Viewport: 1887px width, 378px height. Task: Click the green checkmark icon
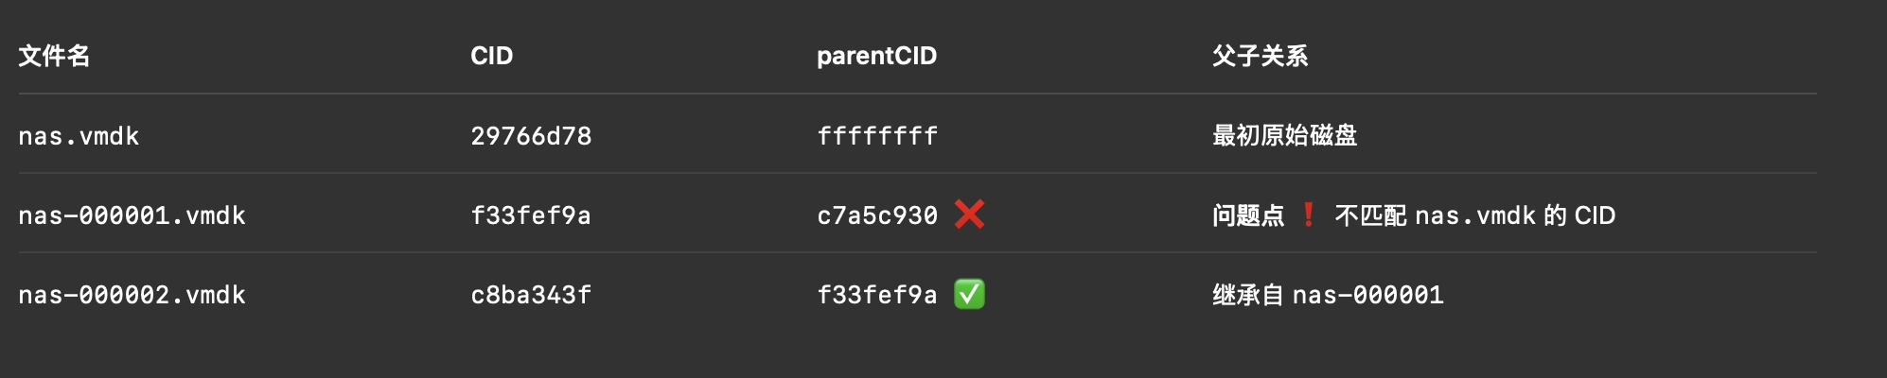click(x=969, y=294)
